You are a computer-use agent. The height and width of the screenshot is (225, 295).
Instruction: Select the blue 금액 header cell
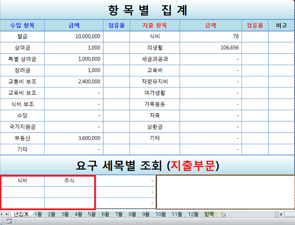coord(73,25)
